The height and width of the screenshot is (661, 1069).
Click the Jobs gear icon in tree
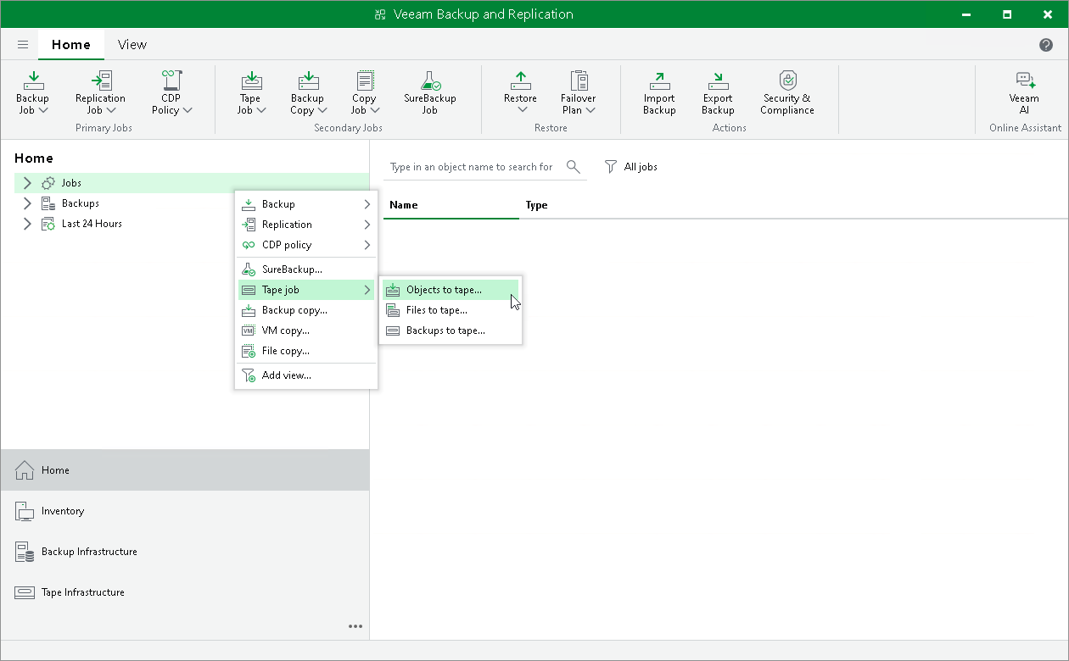point(48,183)
